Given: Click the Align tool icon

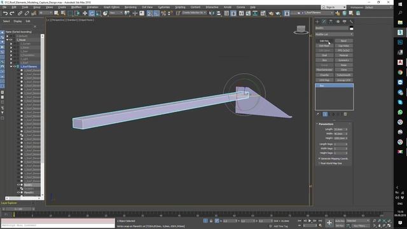Looking at the screenshot, I should (219, 13).
